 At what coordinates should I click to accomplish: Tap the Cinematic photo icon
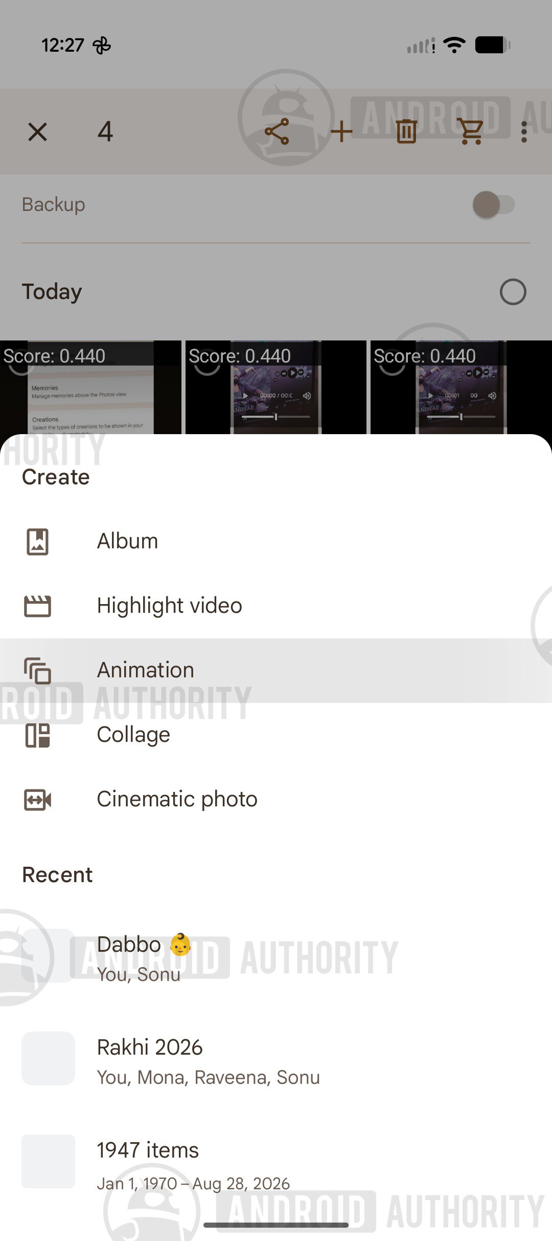37,800
